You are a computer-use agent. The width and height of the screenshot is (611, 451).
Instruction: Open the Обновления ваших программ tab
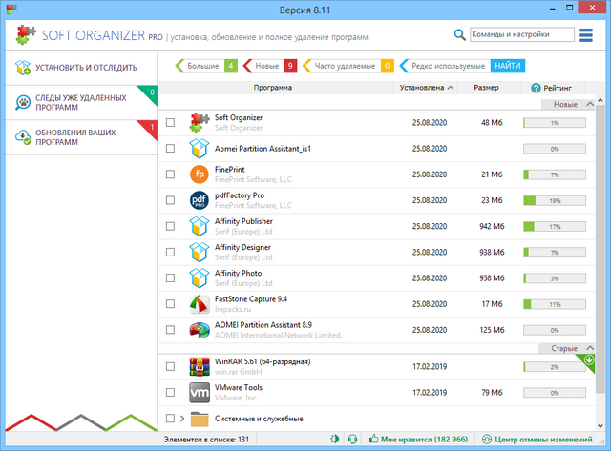pos(79,137)
